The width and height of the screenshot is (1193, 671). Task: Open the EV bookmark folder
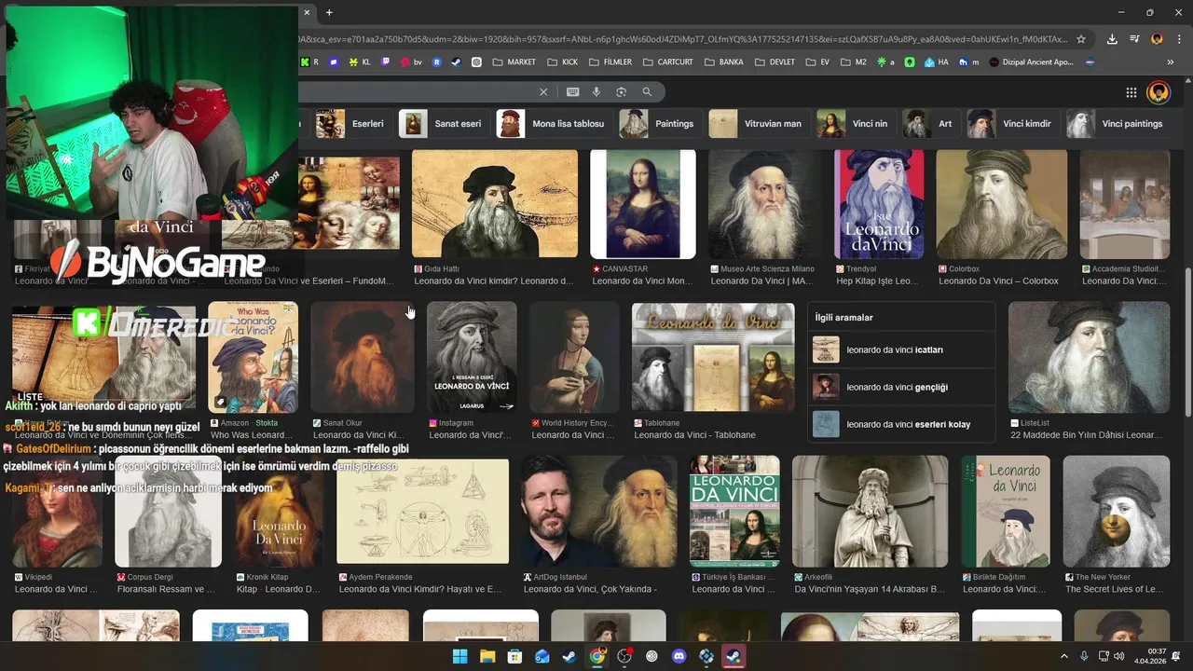coord(817,62)
